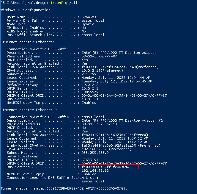Click the Intel PRO/1000 MT Desktop Adapter #2 description
The height and width of the screenshot is (194, 197).
coord(122,121)
